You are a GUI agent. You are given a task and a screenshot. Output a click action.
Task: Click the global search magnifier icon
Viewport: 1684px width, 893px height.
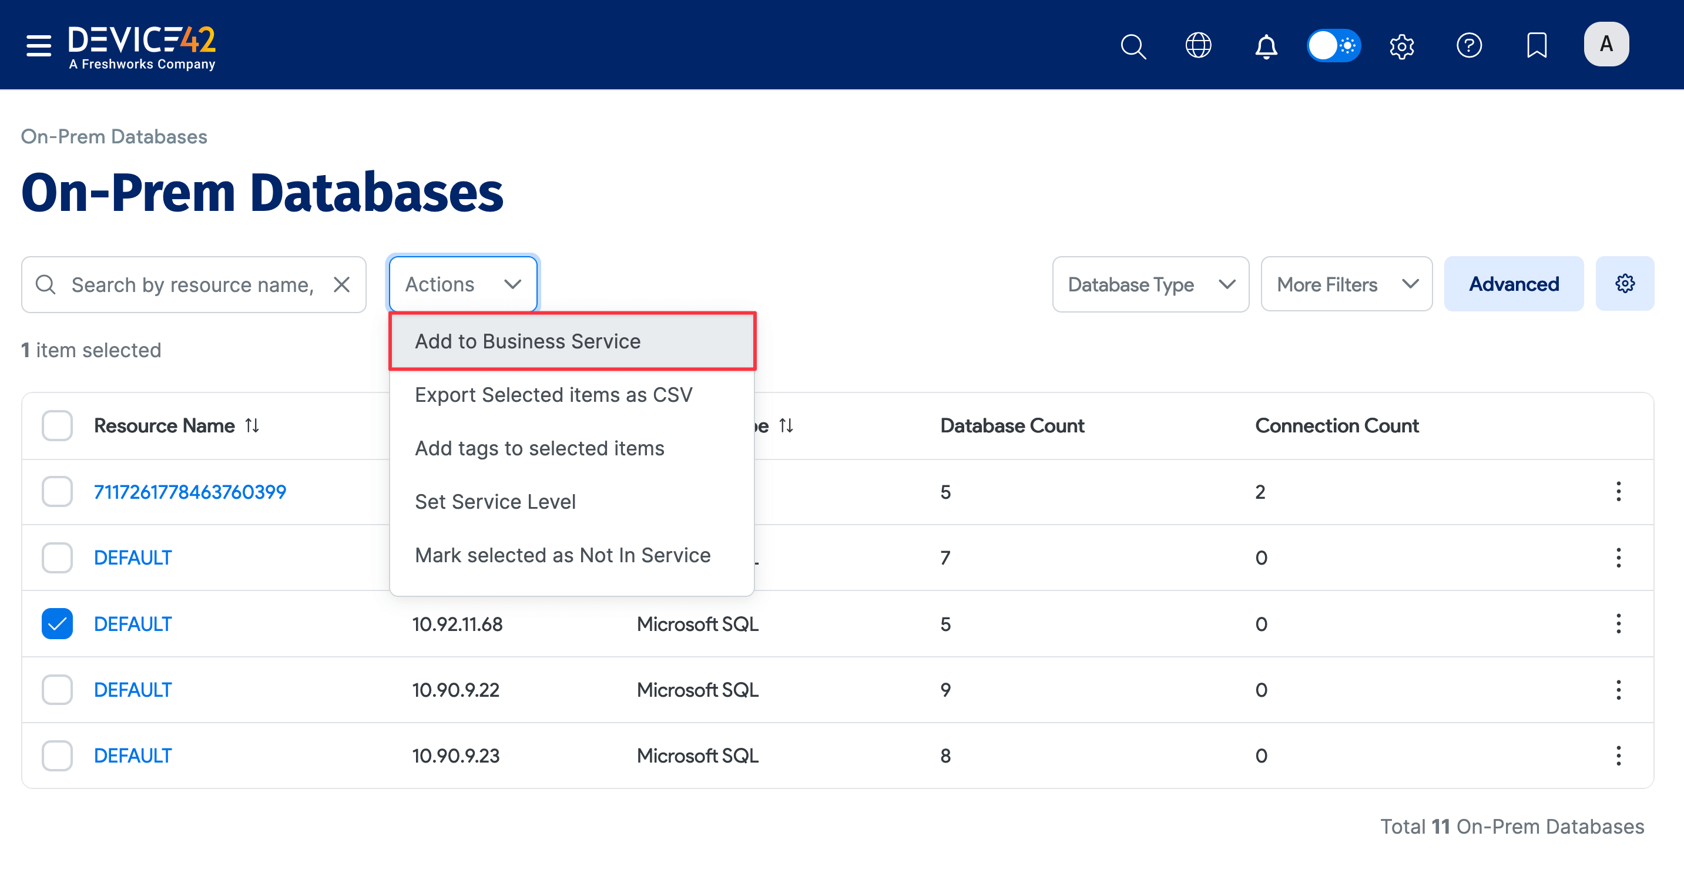coord(1133,46)
